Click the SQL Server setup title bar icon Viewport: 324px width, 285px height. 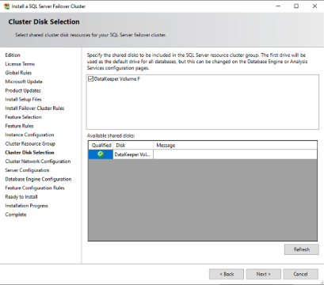pyautogui.click(x=6, y=6)
